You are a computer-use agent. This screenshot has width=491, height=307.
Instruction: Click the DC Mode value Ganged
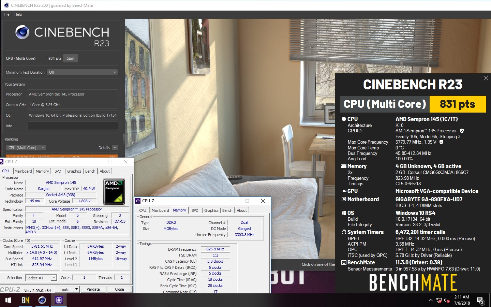point(244,229)
